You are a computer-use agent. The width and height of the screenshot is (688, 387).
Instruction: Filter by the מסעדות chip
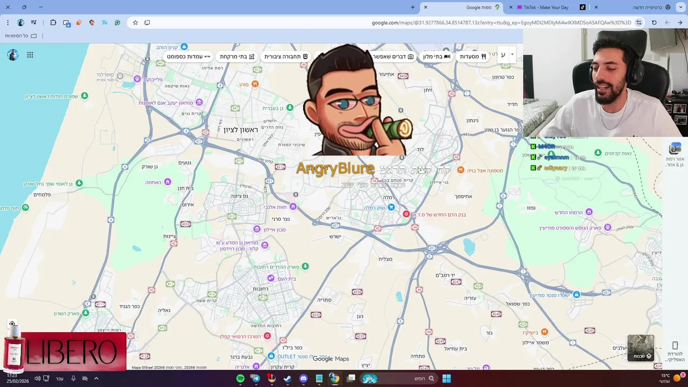point(472,56)
